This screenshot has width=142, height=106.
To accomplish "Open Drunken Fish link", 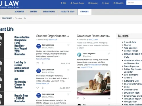I will pyautogui.click(x=132, y=93).
